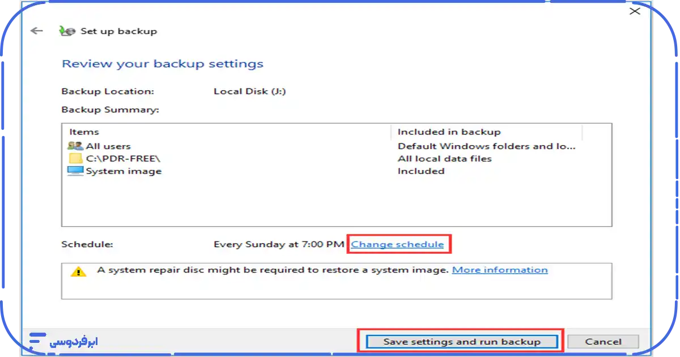This screenshot has height=357, width=680.
Task: Select the System image row label
Action: (124, 171)
